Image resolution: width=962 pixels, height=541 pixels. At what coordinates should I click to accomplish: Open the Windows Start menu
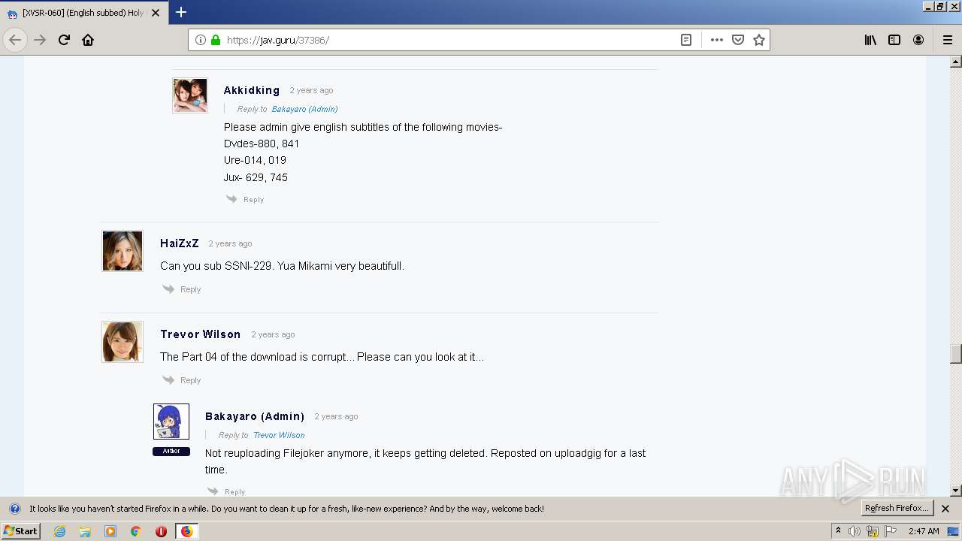(20, 531)
